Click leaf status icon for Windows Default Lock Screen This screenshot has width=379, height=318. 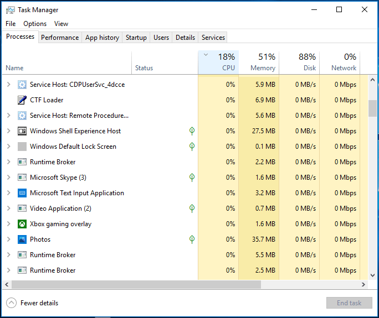192,147
